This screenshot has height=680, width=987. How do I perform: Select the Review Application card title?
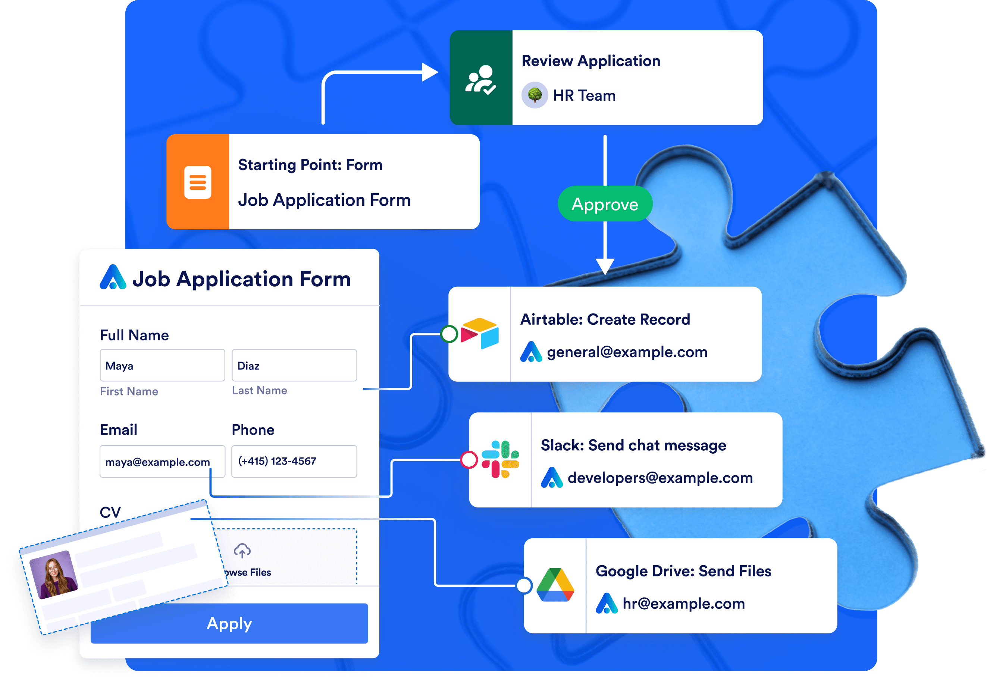coord(591,61)
